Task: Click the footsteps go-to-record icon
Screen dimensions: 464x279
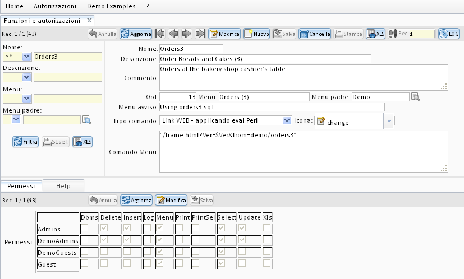Action: pyautogui.click(x=393, y=34)
